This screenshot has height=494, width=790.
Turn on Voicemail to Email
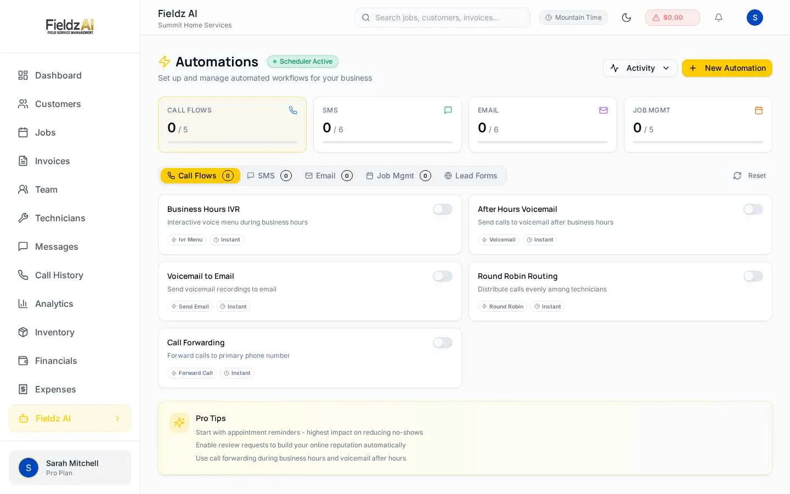tap(443, 276)
